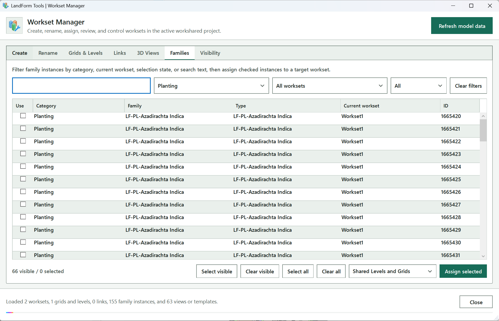Go to the Visibility tab
Viewport: 499px width, 321px height.
tap(210, 53)
